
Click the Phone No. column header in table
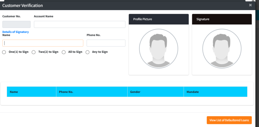[x=66, y=92]
